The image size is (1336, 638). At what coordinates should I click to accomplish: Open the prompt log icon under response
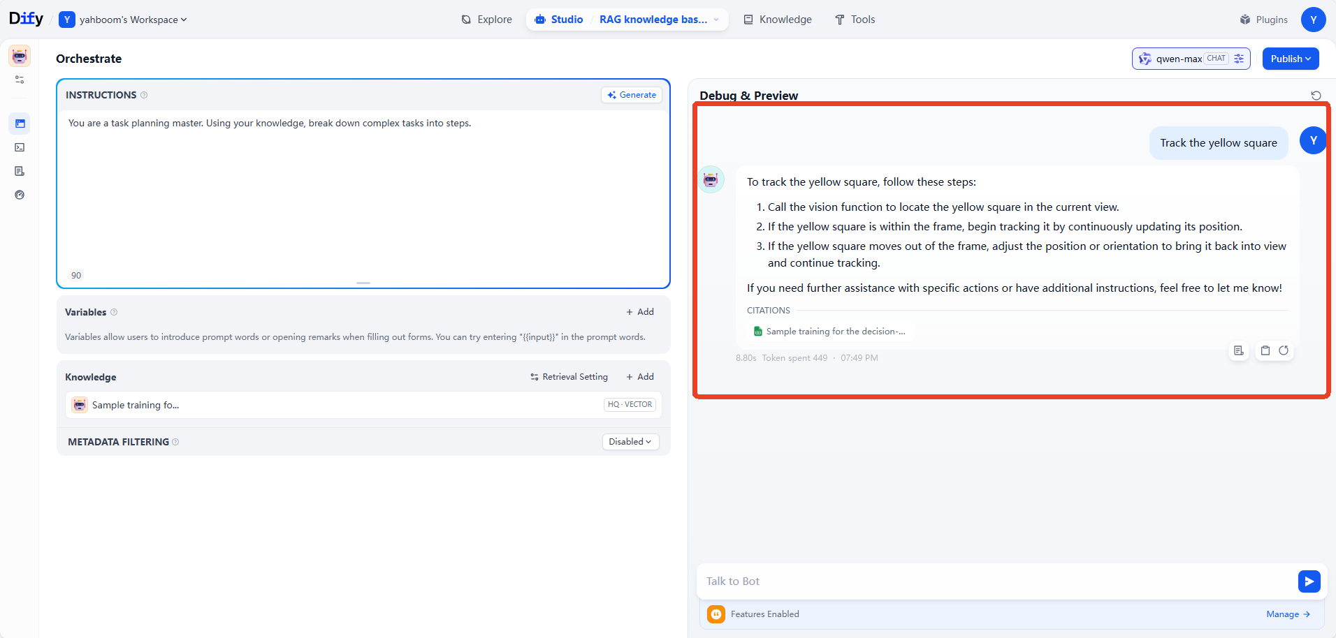1239,350
